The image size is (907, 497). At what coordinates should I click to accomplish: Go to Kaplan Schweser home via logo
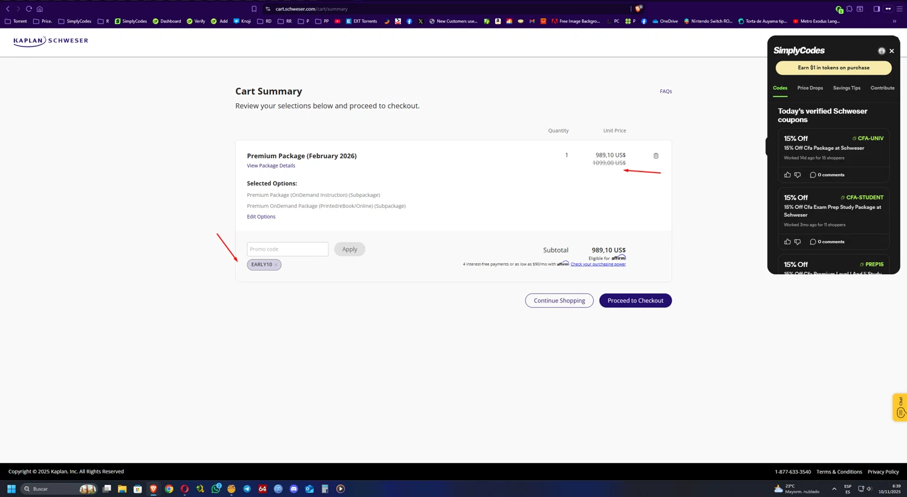(51, 41)
